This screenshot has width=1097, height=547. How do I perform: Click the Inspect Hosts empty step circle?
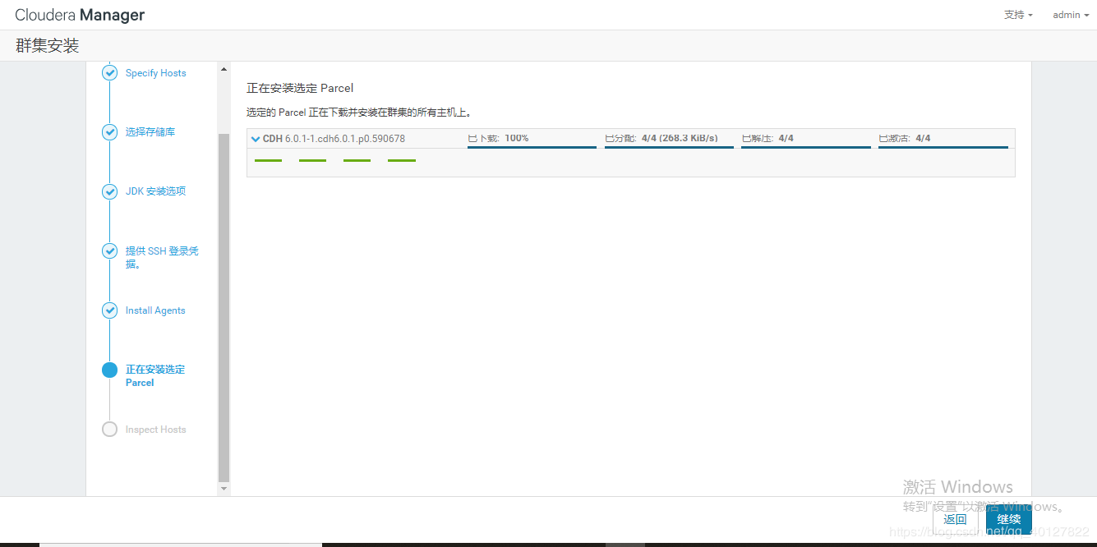click(x=109, y=430)
